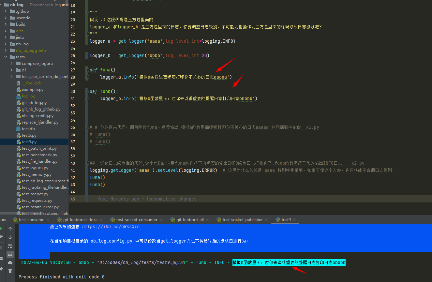The height and width of the screenshot is (282, 432).
Task: Expand the .github folder
Action: click(6, 11)
